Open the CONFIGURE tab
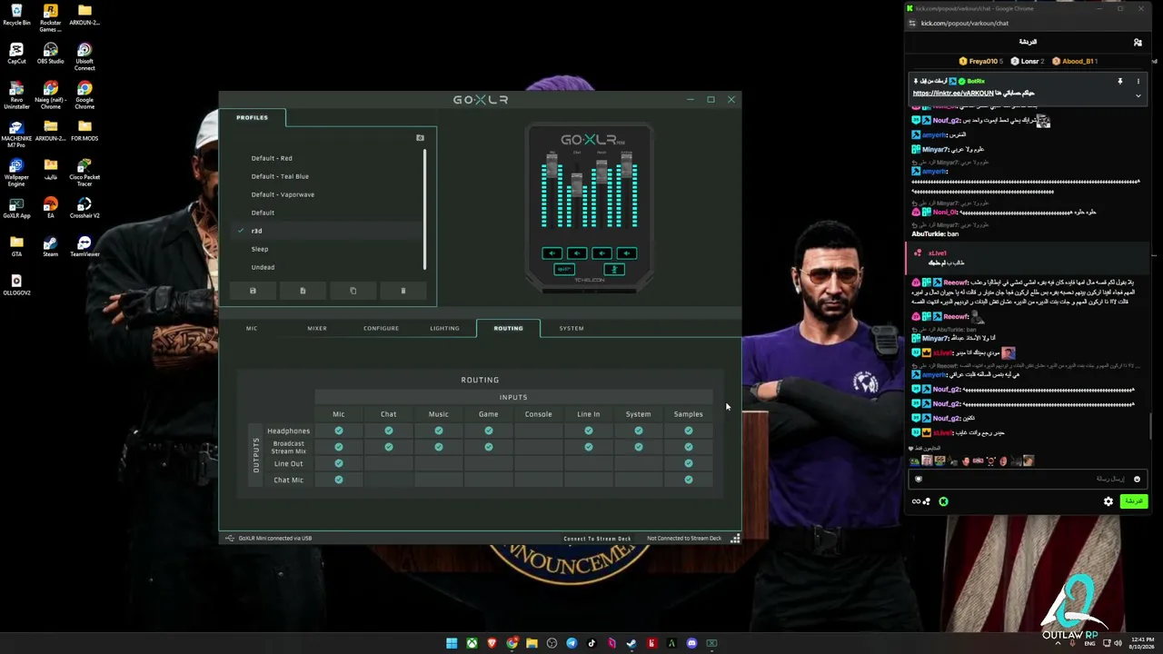 [381, 328]
